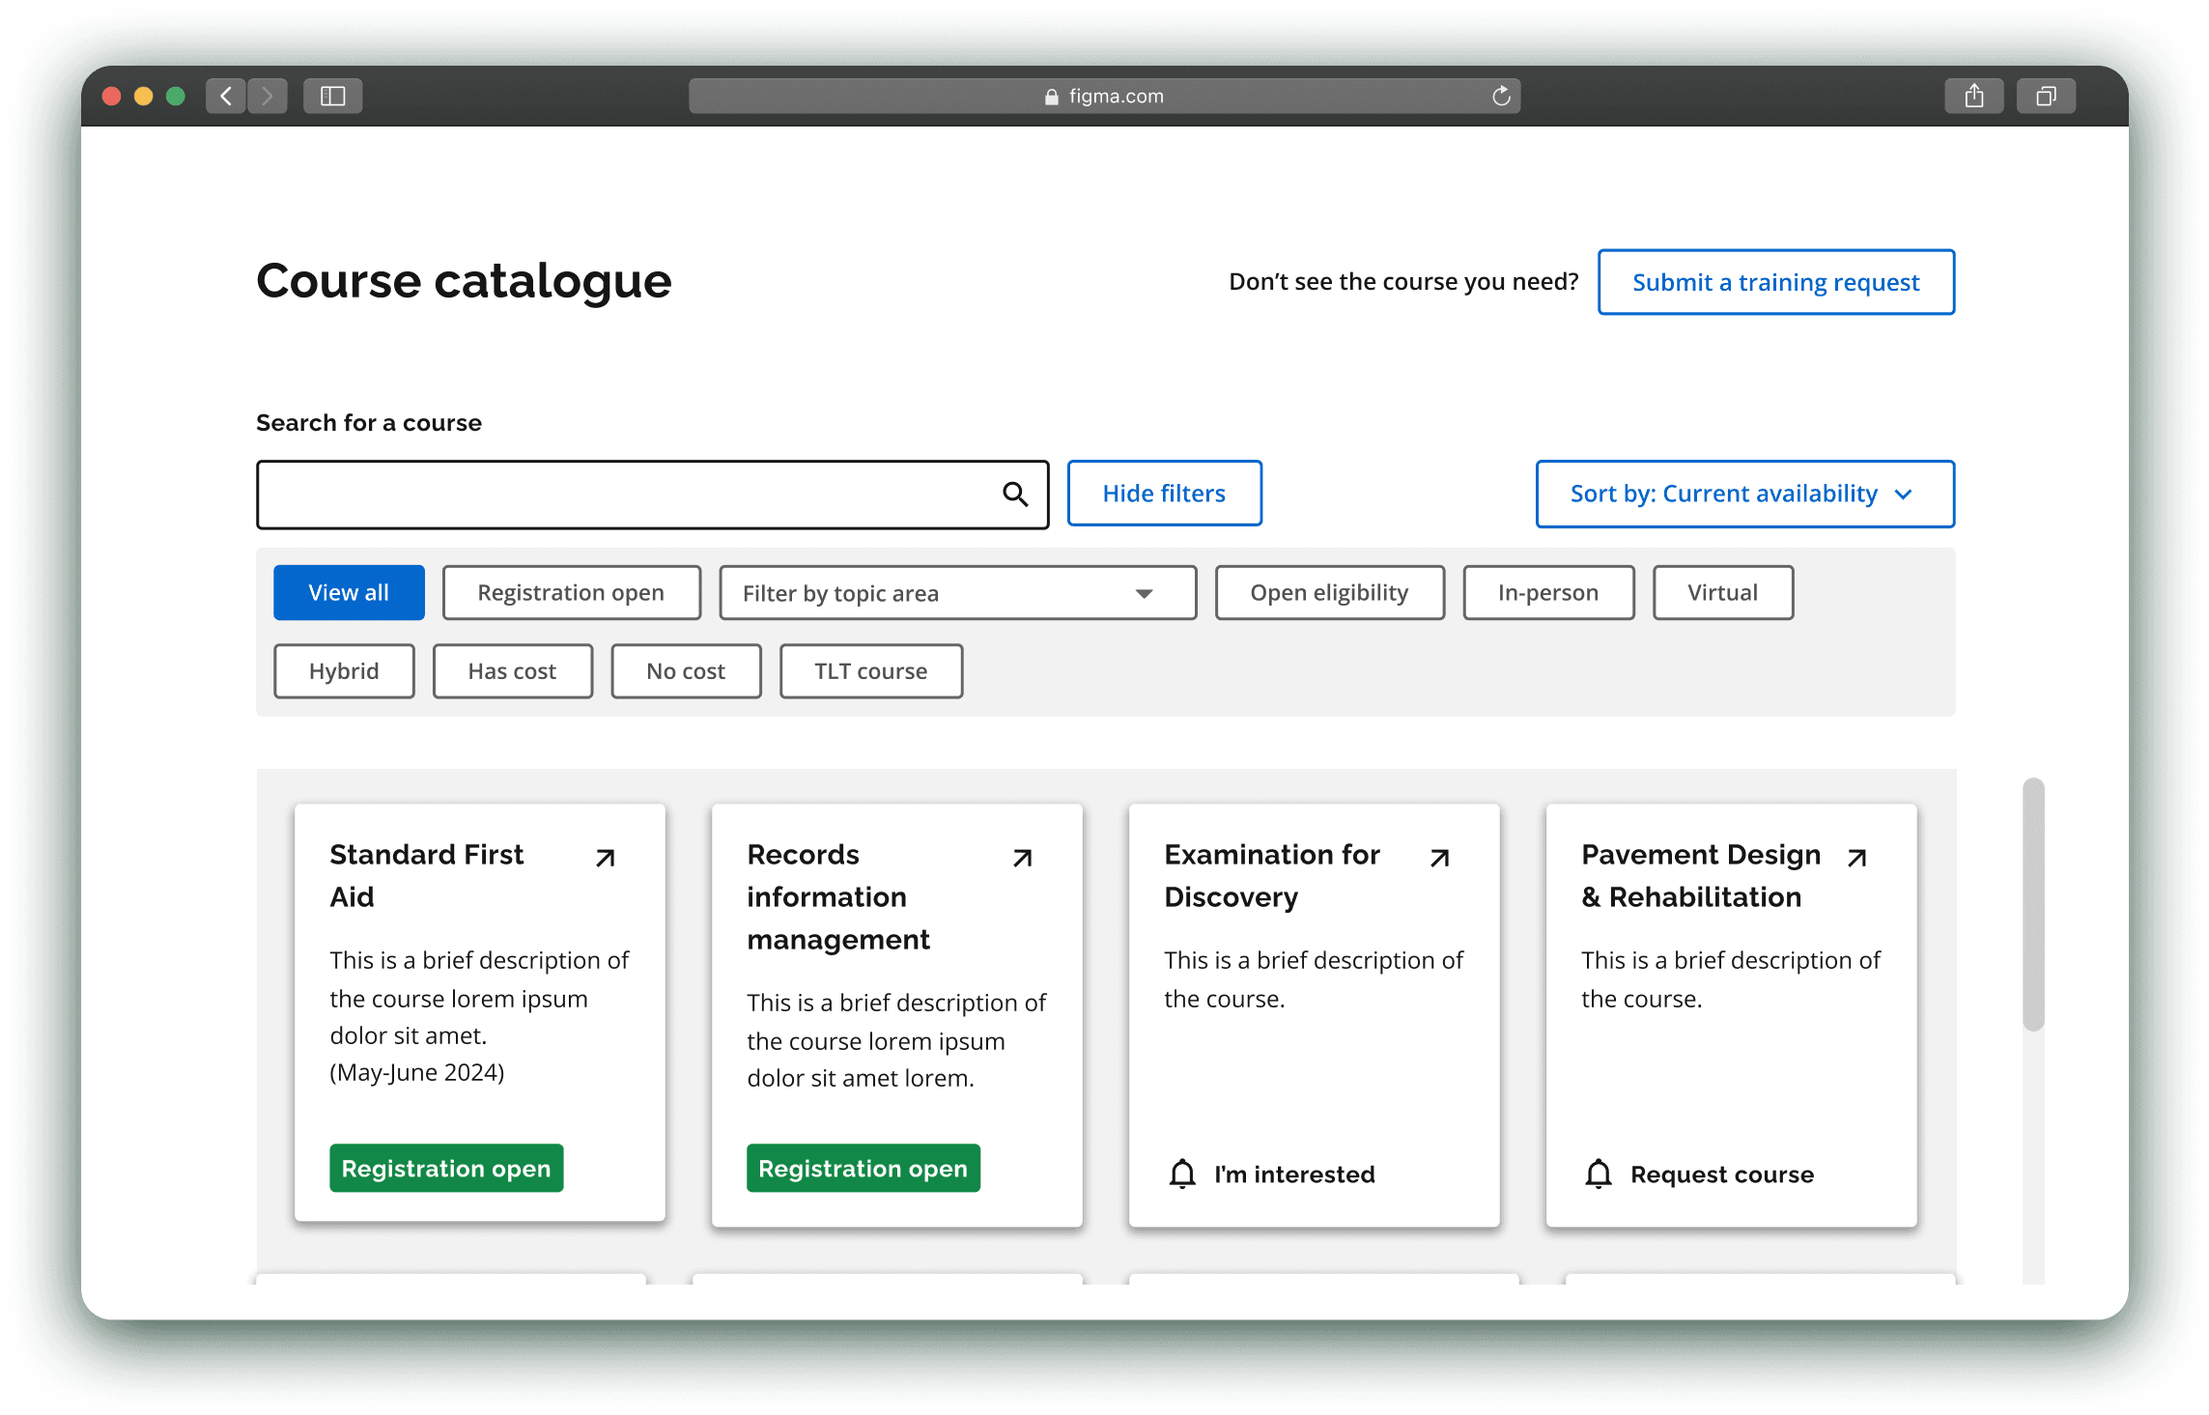Click Submit a training request button
This screenshot has height=1415, width=2209.
tap(1775, 282)
